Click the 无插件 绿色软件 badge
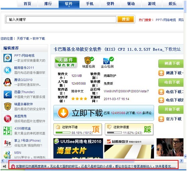This screenshot has width=187, height=171. point(66,62)
